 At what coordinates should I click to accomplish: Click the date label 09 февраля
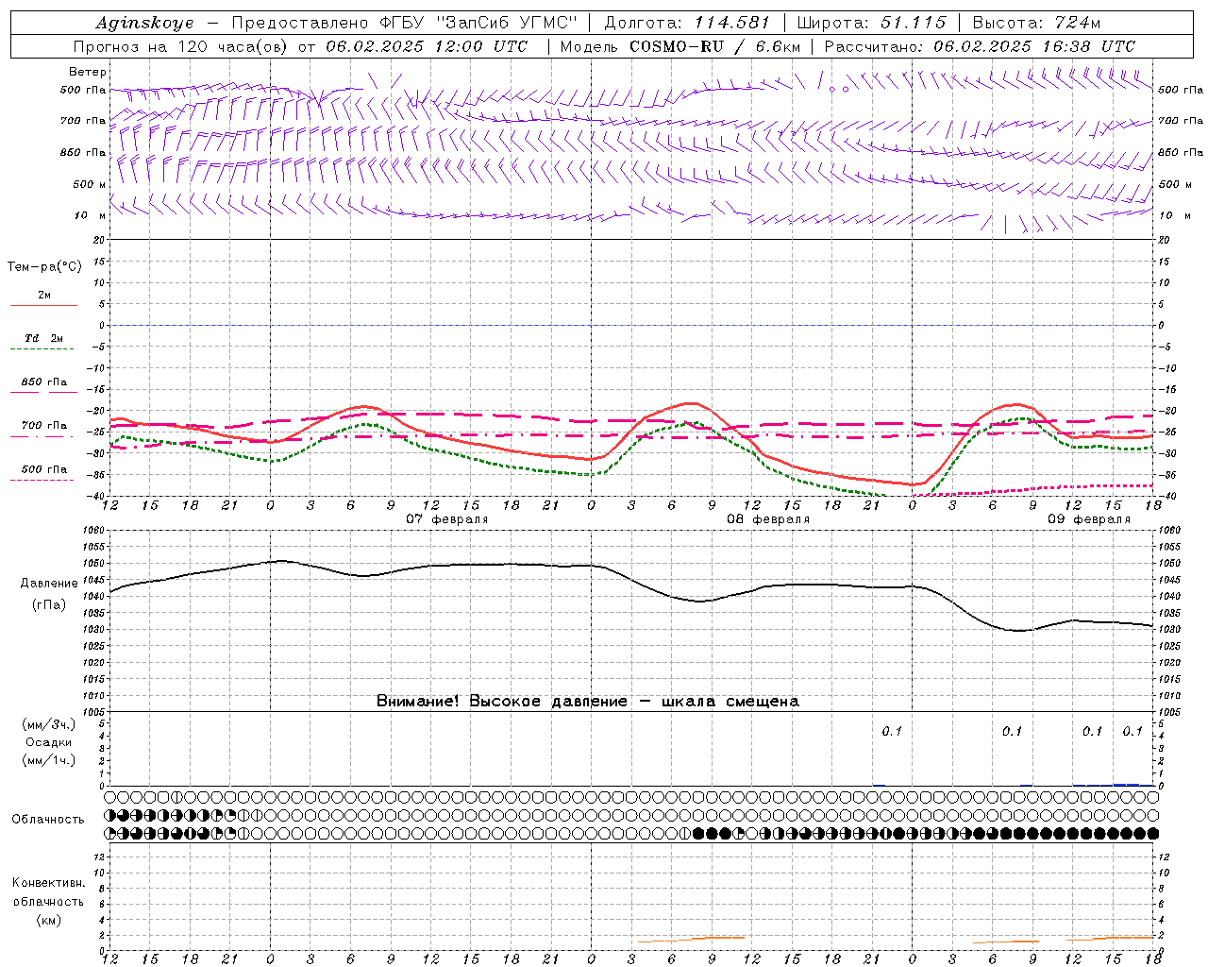click(x=1089, y=519)
